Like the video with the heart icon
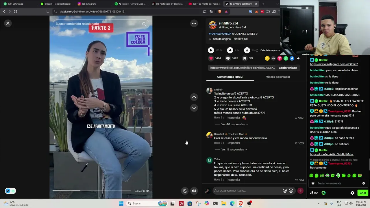The width and height of the screenshot is (370, 208). [211, 58]
